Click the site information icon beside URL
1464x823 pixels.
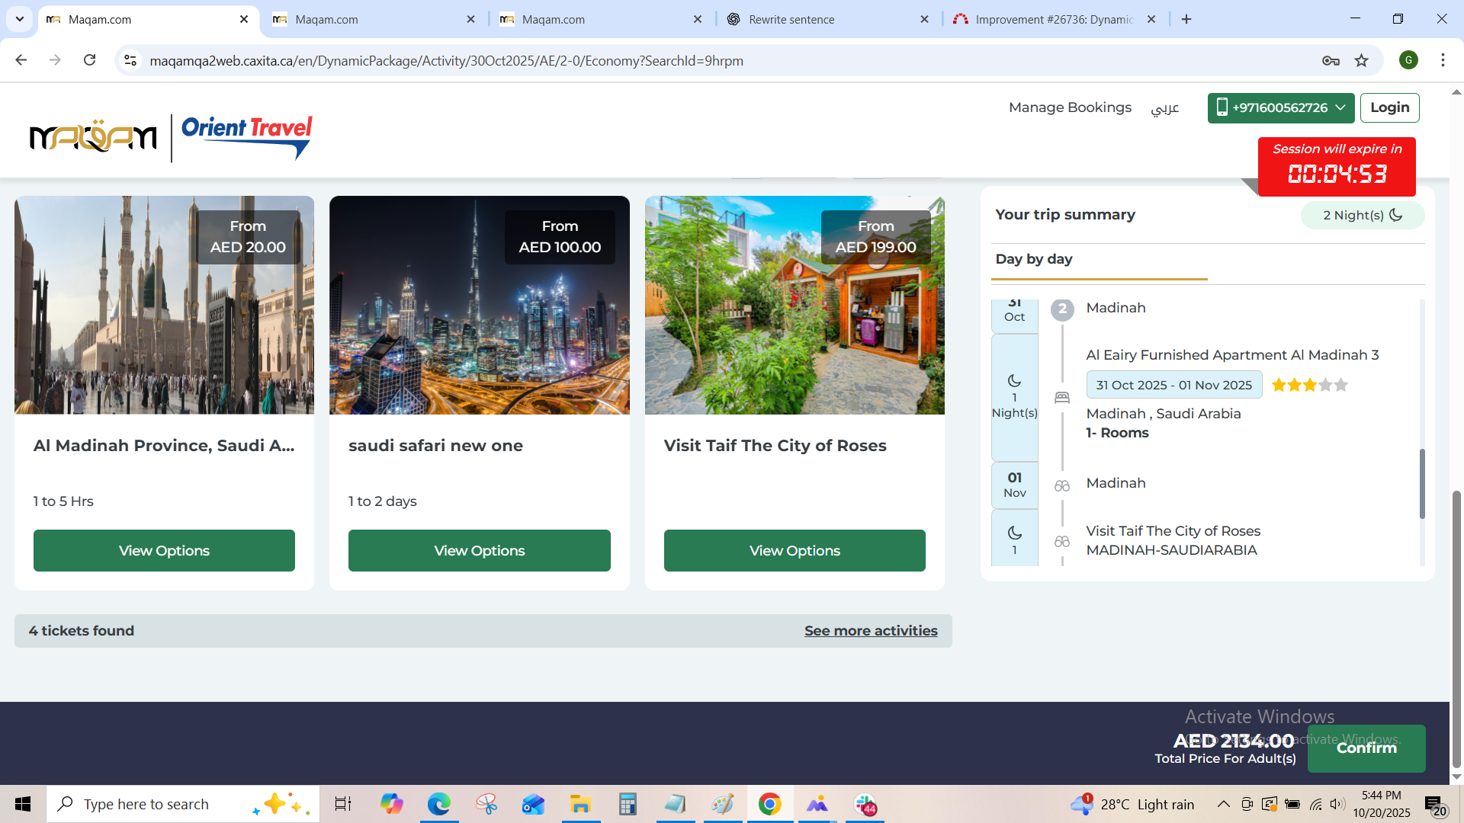[130, 60]
